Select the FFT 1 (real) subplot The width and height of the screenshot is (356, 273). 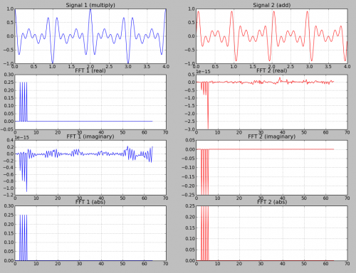tap(90, 102)
